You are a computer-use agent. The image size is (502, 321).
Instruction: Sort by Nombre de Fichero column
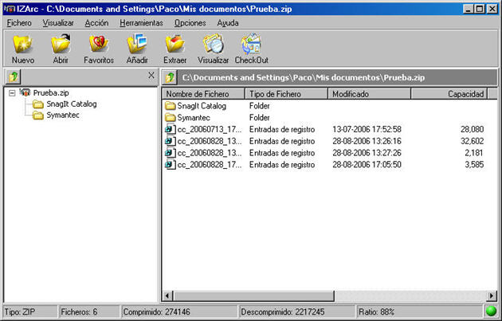[203, 94]
